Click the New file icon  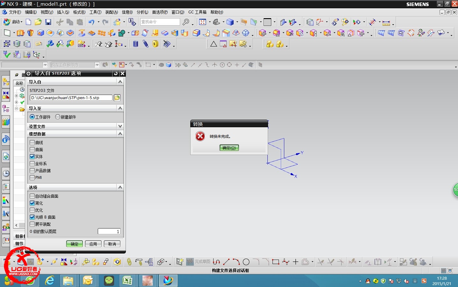pyautogui.click(x=28, y=22)
